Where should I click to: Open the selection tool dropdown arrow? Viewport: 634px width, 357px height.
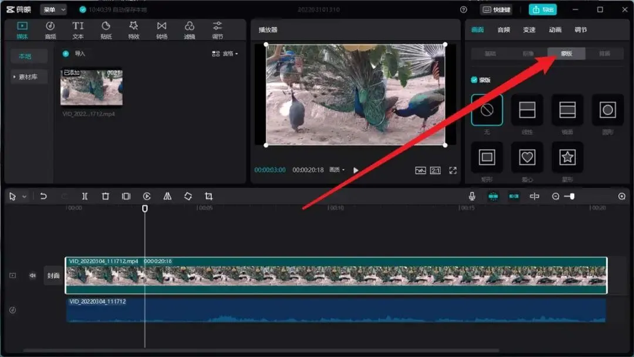[x=24, y=197]
